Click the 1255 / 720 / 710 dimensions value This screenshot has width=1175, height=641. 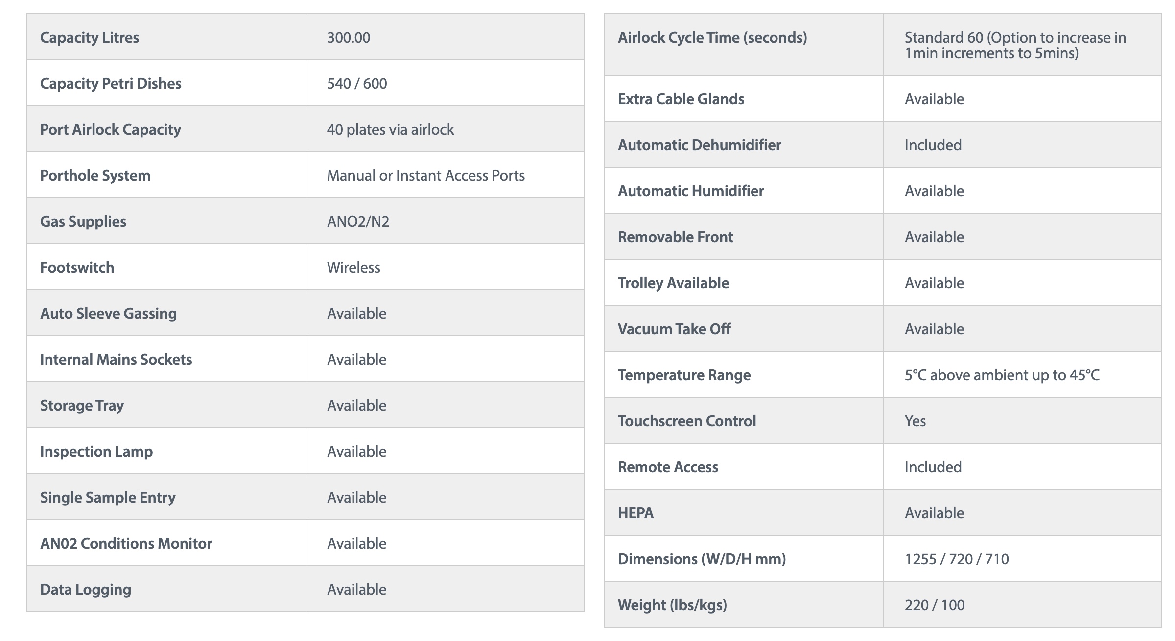click(x=957, y=559)
